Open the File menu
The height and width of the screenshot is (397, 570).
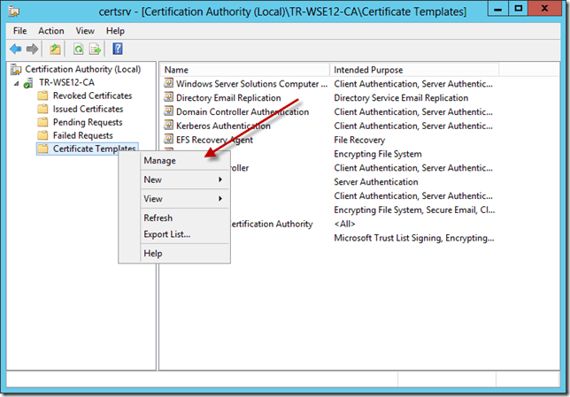point(19,31)
